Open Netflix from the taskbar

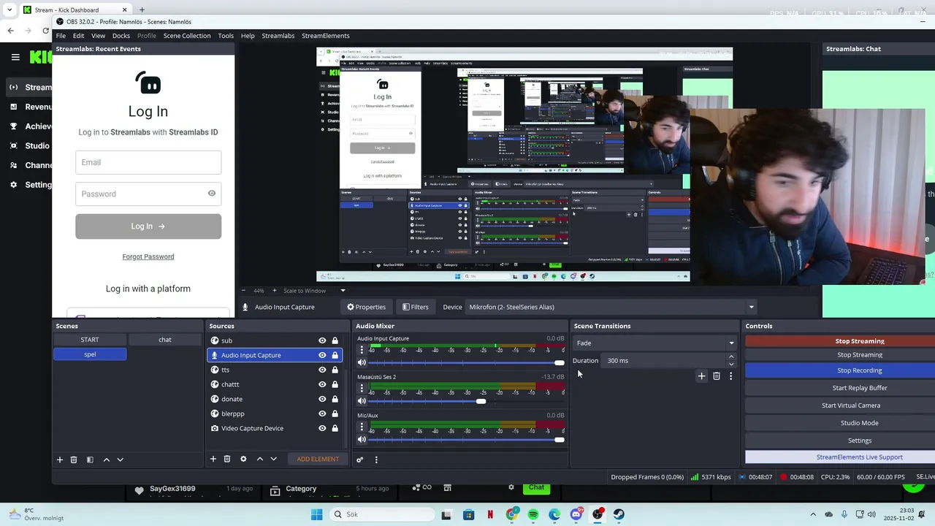point(490,514)
